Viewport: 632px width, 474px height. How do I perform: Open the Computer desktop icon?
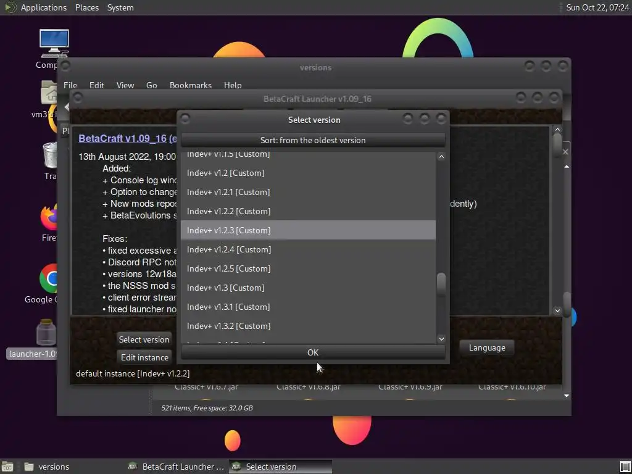click(x=54, y=44)
